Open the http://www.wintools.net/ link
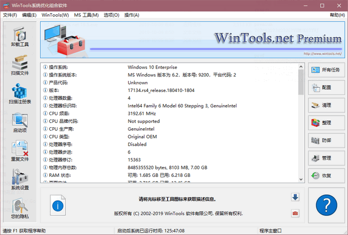 coord(323,54)
